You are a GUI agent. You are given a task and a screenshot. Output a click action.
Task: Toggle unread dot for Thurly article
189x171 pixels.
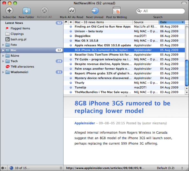[x=71, y=83]
